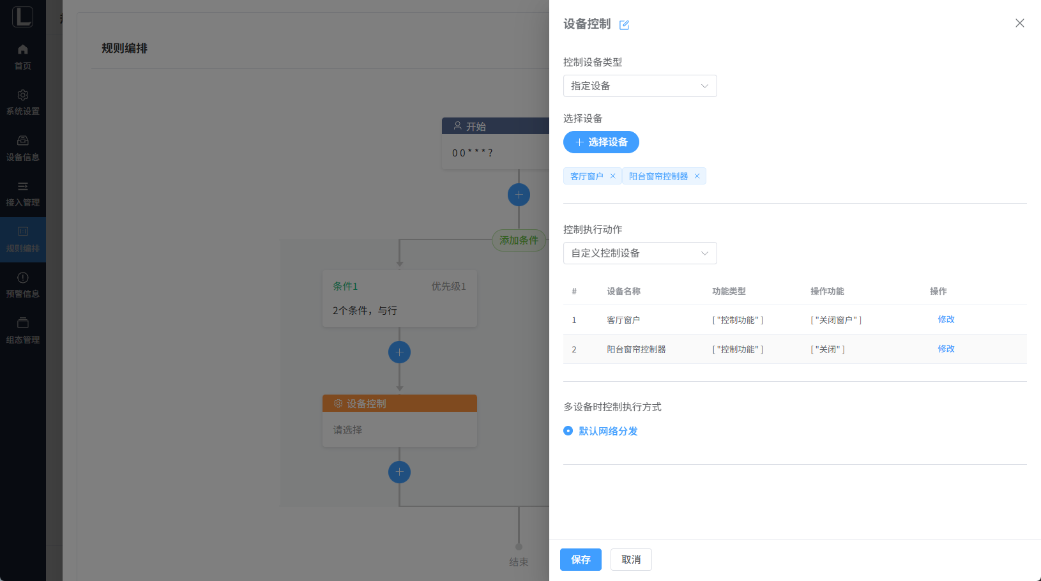This screenshot has height=581, width=1041.
Task: Close the 设备控制 side panel
Action: (1019, 23)
